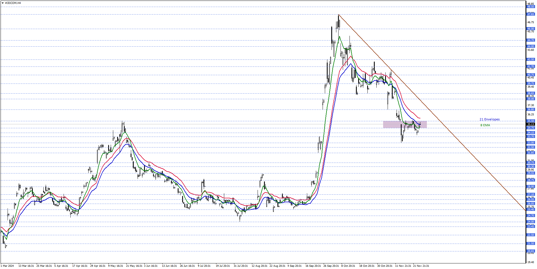537x269 pixels.
Task: Click the 31.85 price level label
Action: point(531,153)
